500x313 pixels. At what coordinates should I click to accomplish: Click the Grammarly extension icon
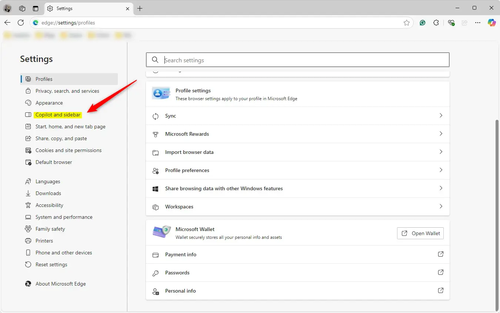click(x=423, y=23)
